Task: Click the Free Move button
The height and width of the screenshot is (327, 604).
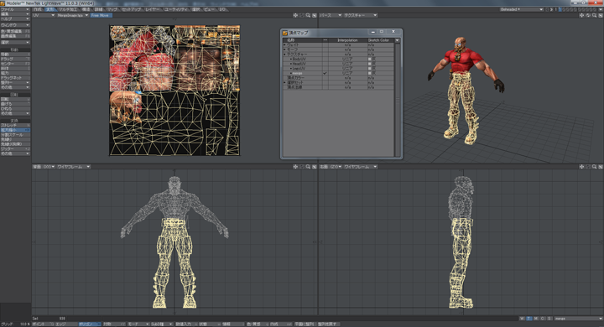Action: [101, 15]
